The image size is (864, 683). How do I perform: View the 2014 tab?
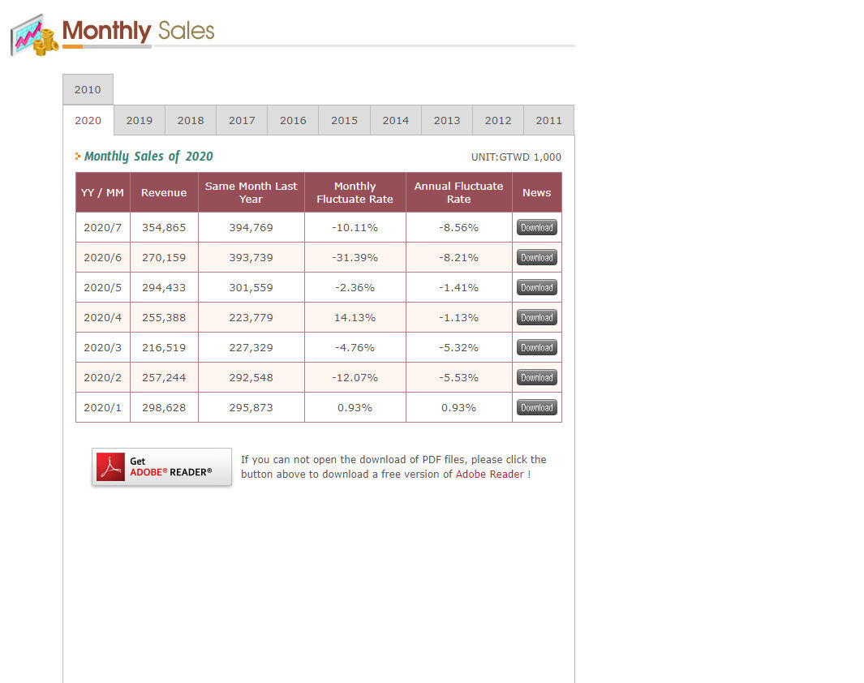396,120
